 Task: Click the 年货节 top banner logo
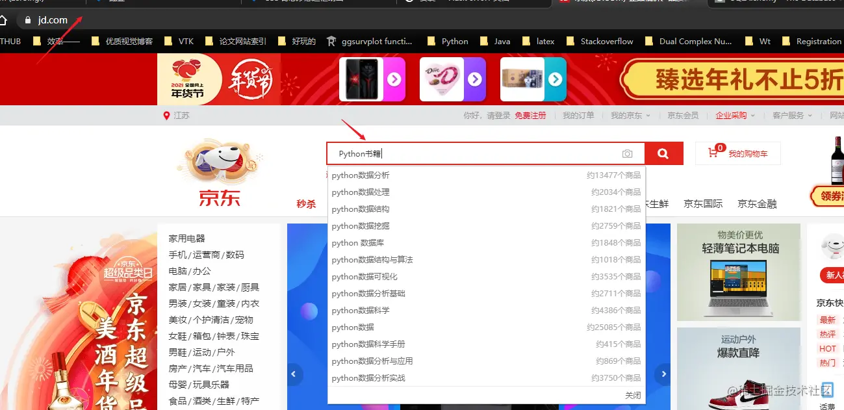(x=219, y=79)
